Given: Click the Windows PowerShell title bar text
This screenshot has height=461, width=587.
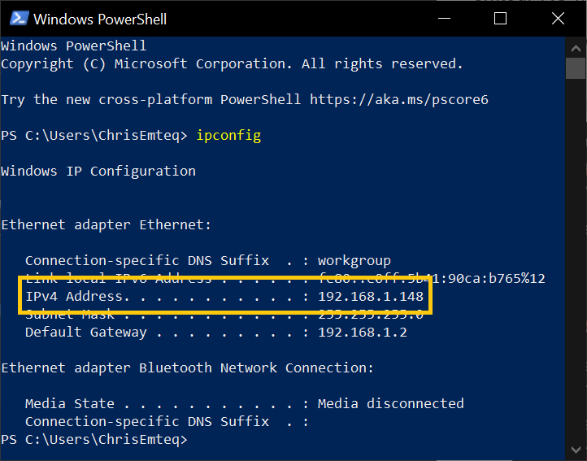Looking at the screenshot, I should [x=100, y=19].
